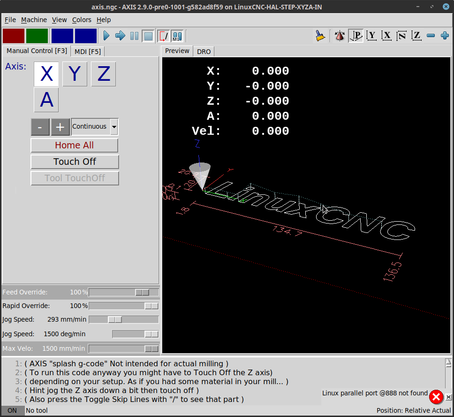The width and height of the screenshot is (454, 417).
Task: Select G-code line 3 'depending on your setup'
Action: 156,382
